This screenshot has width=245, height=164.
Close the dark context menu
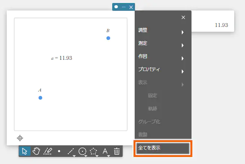tap(183, 17)
